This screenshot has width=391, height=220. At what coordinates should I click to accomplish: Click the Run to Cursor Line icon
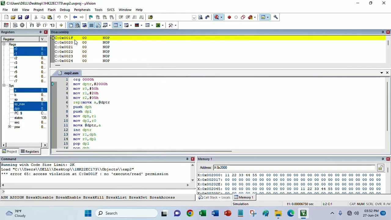[x=52, y=25]
